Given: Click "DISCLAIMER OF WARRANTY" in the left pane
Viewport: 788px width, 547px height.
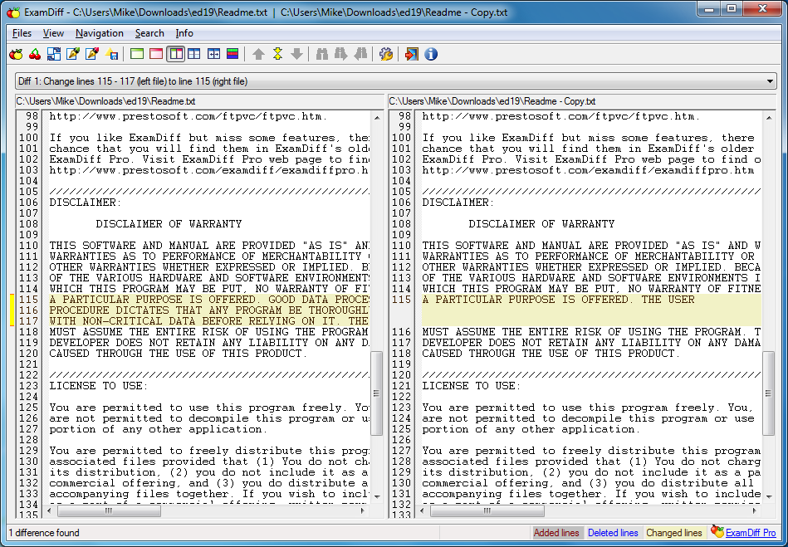Looking at the screenshot, I should [169, 224].
